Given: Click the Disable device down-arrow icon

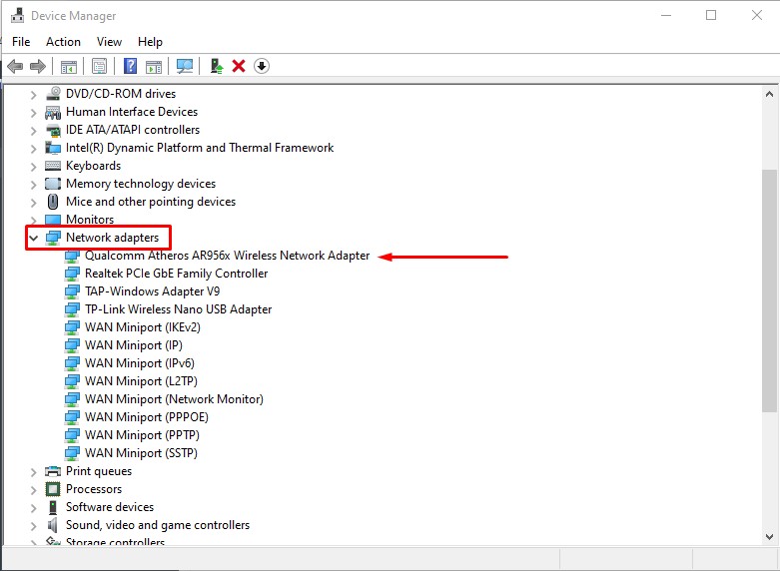Looking at the screenshot, I should [262, 66].
